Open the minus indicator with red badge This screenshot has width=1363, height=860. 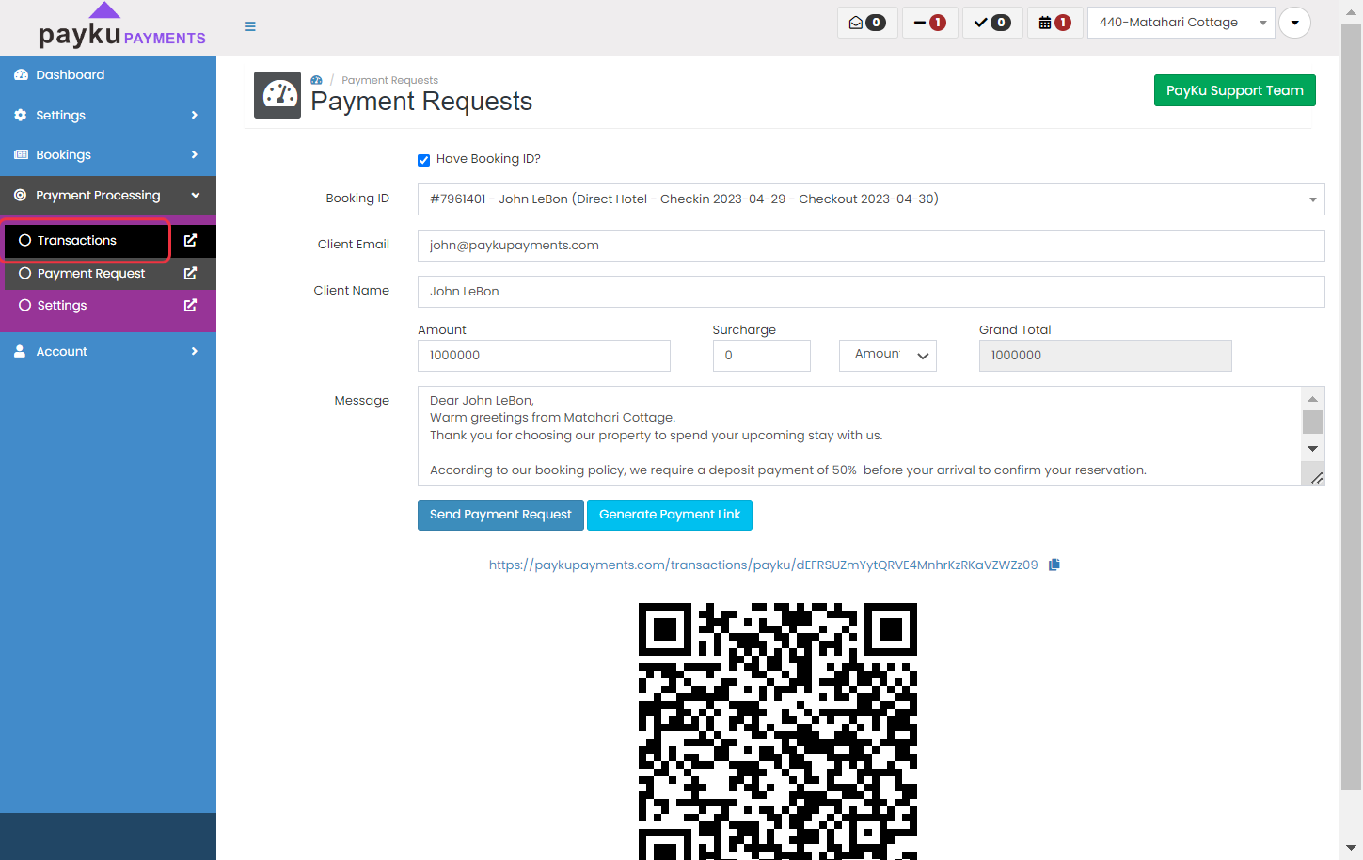coord(930,23)
